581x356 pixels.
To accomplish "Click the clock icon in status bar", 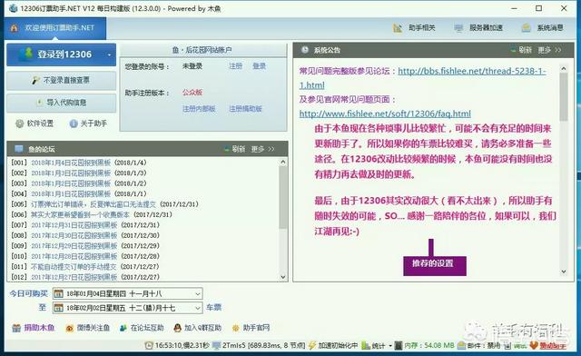I will coord(149,346).
